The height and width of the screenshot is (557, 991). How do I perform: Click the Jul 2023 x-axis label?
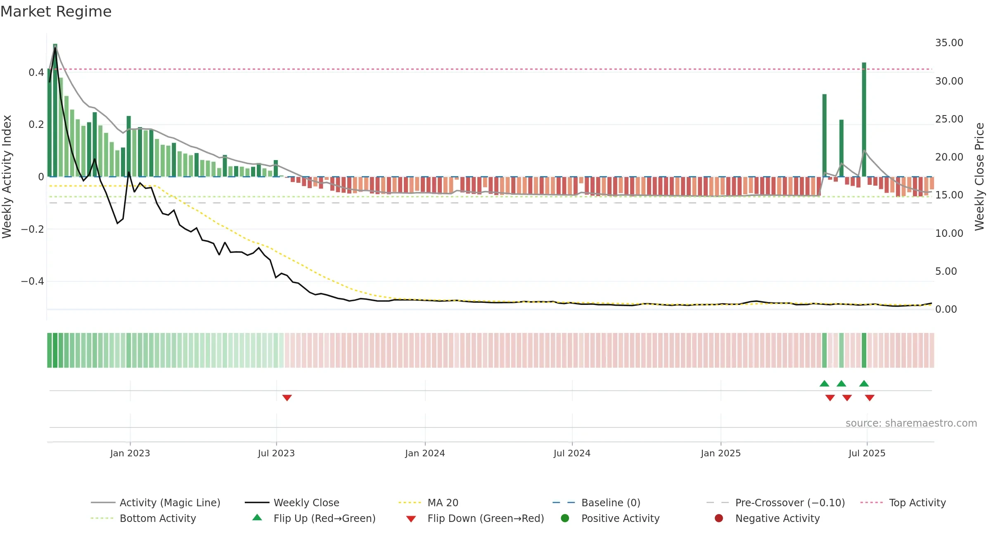pos(276,453)
